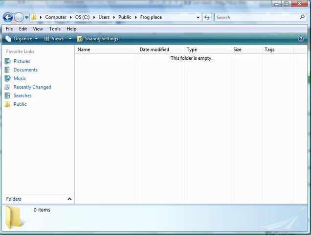This screenshot has width=311, height=235.
Task: Sort by Date modified column header
Action: click(160, 49)
